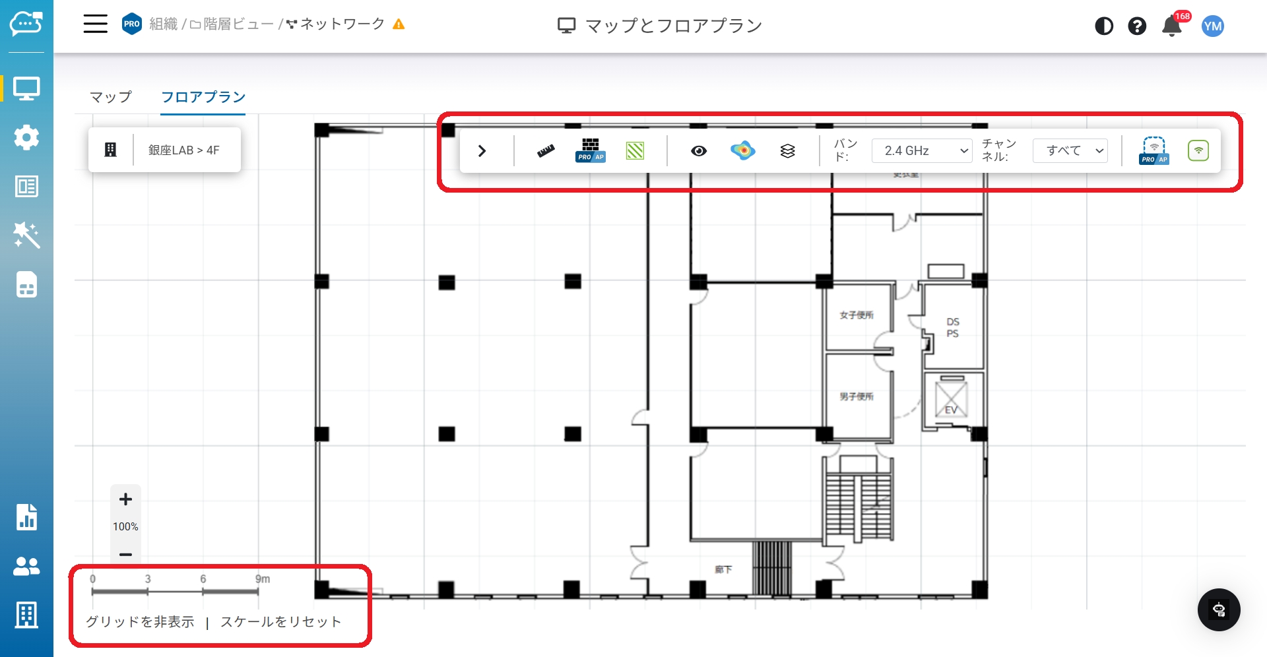Open the heatmap display icon
This screenshot has width=1267, height=657.
pos(743,150)
